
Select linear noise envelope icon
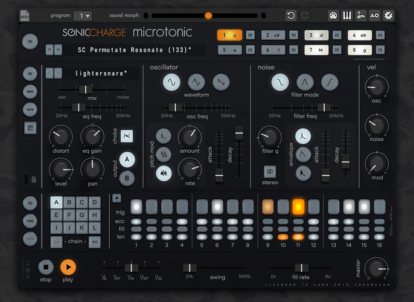tap(303, 155)
